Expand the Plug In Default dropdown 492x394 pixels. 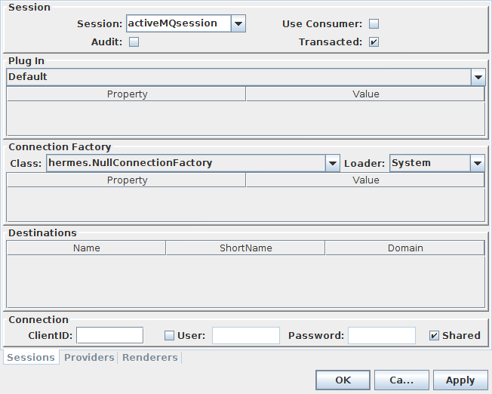click(x=478, y=77)
